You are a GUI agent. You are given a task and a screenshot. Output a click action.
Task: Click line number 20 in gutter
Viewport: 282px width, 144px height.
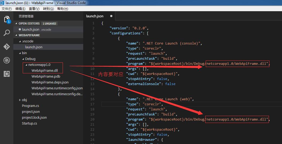click(92, 119)
